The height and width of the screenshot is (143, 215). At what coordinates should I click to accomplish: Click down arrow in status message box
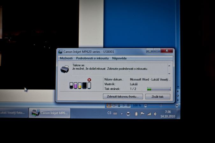(x=169, y=74)
